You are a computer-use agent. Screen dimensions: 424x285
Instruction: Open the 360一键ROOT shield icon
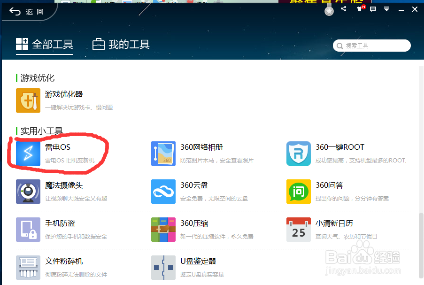coord(299,154)
